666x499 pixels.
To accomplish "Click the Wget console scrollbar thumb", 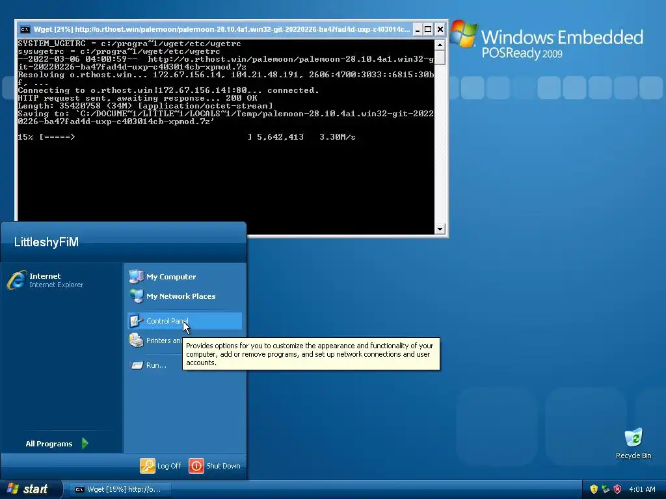I will [x=440, y=57].
